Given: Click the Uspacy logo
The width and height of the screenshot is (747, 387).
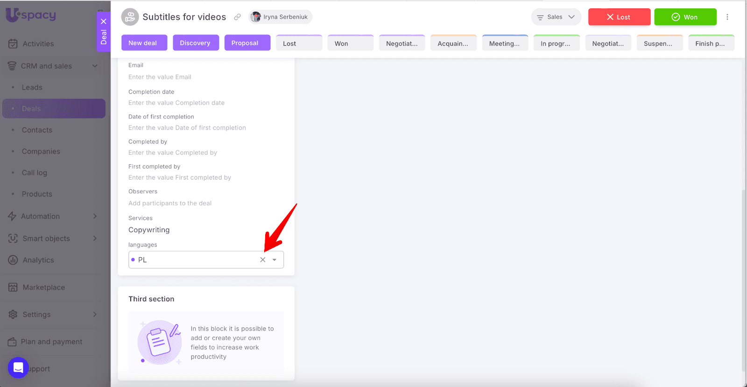Looking at the screenshot, I should pyautogui.click(x=31, y=15).
